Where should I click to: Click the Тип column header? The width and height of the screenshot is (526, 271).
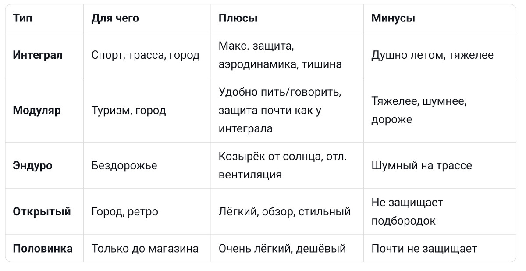[22, 18]
